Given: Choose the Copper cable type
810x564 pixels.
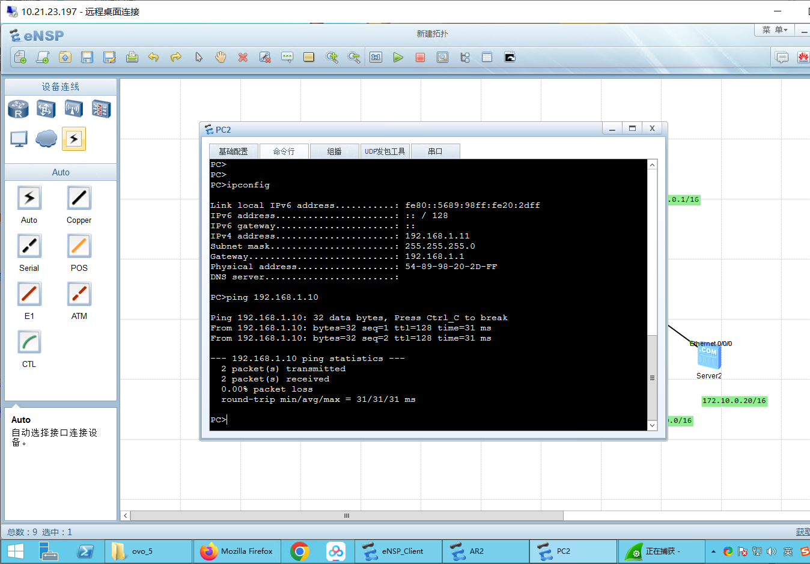Looking at the screenshot, I should (79, 198).
